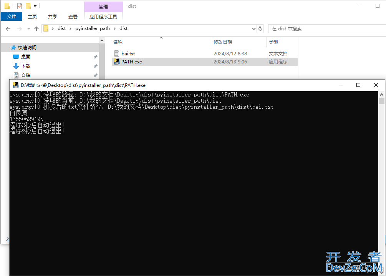
Task: Click the New folder icon in quick access toolbar
Action: pyautogui.click(x=28, y=6)
